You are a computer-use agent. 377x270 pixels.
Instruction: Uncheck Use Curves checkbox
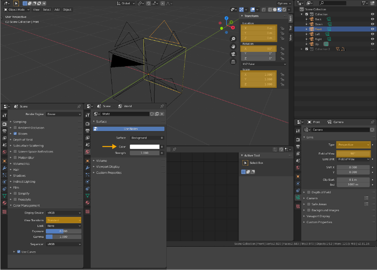coord(19,252)
